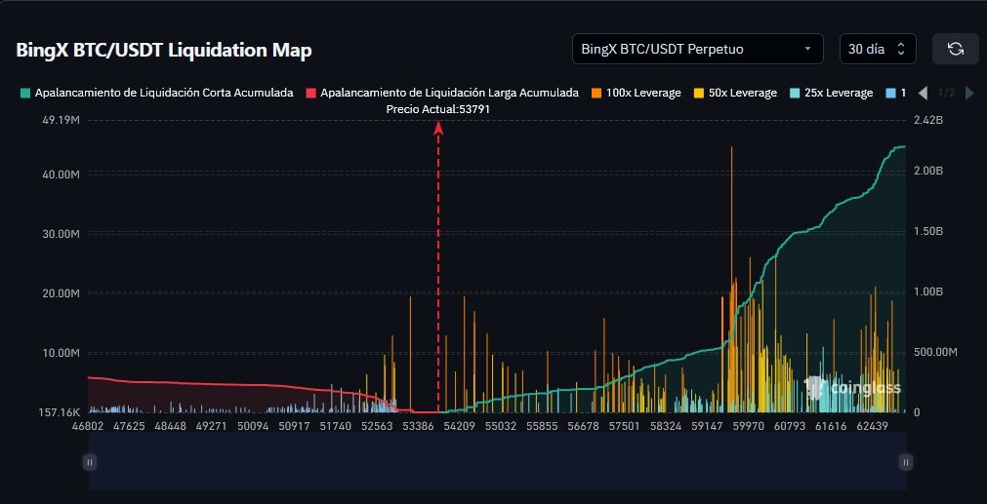Click the left handle of range slider
The image size is (987, 504).
90,462
